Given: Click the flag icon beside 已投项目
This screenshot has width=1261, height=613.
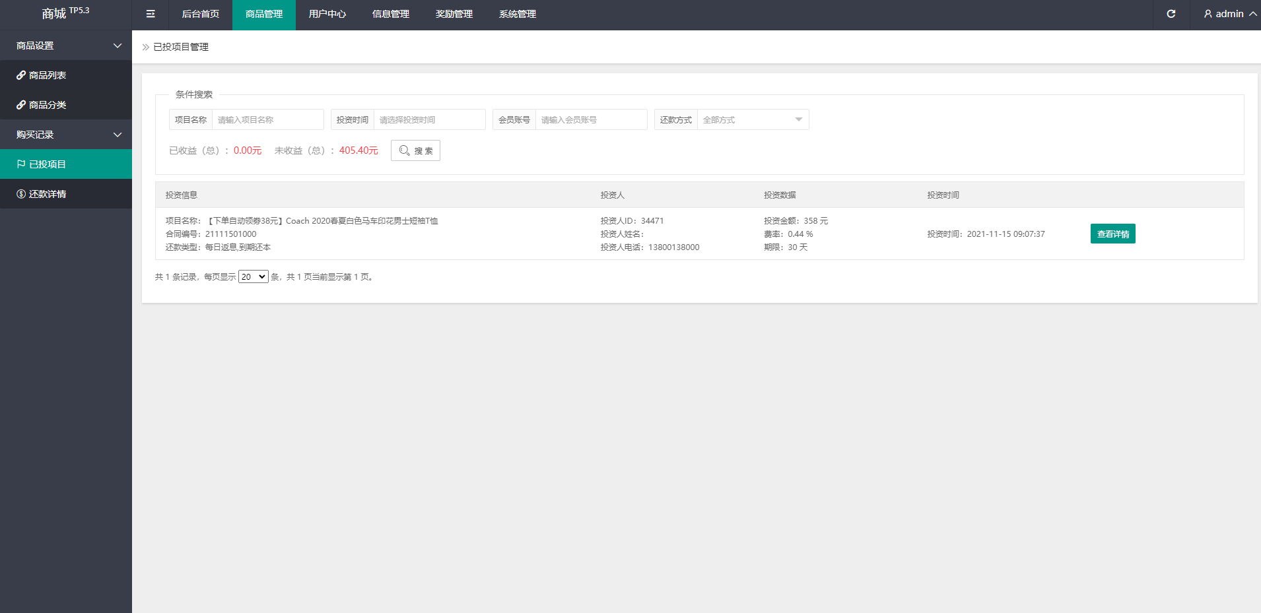Looking at the screenshot, I should 21,164.
